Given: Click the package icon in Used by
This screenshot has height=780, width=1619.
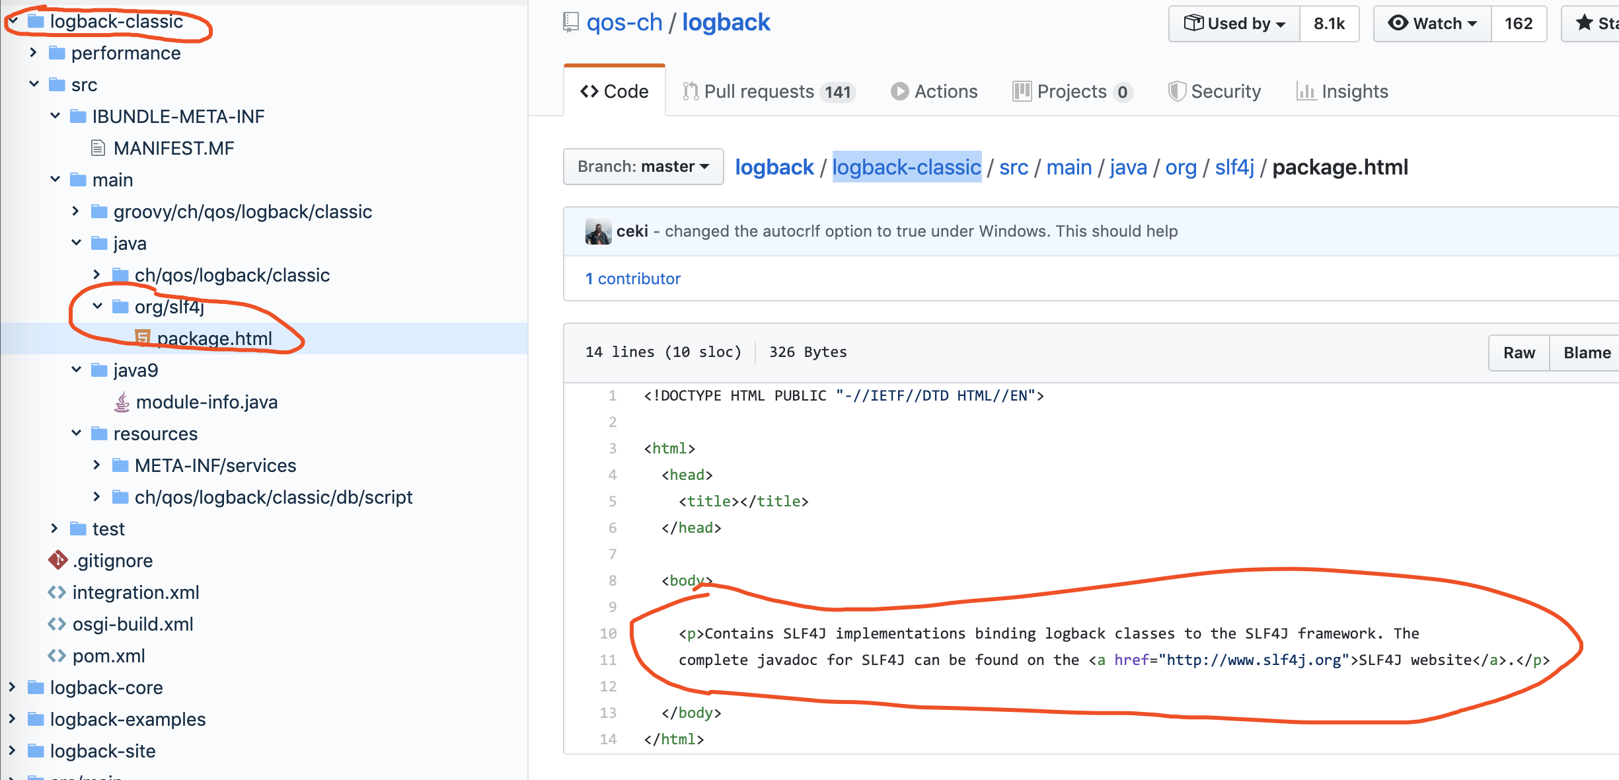Looking at the screenshot, I should coord(1193,23).
